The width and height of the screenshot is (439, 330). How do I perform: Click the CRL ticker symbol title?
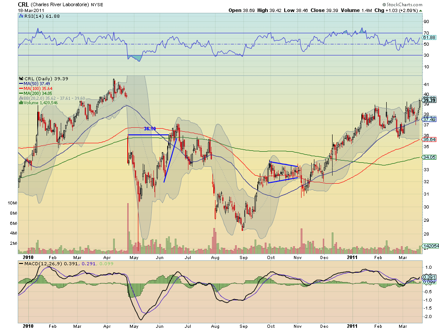23,4
